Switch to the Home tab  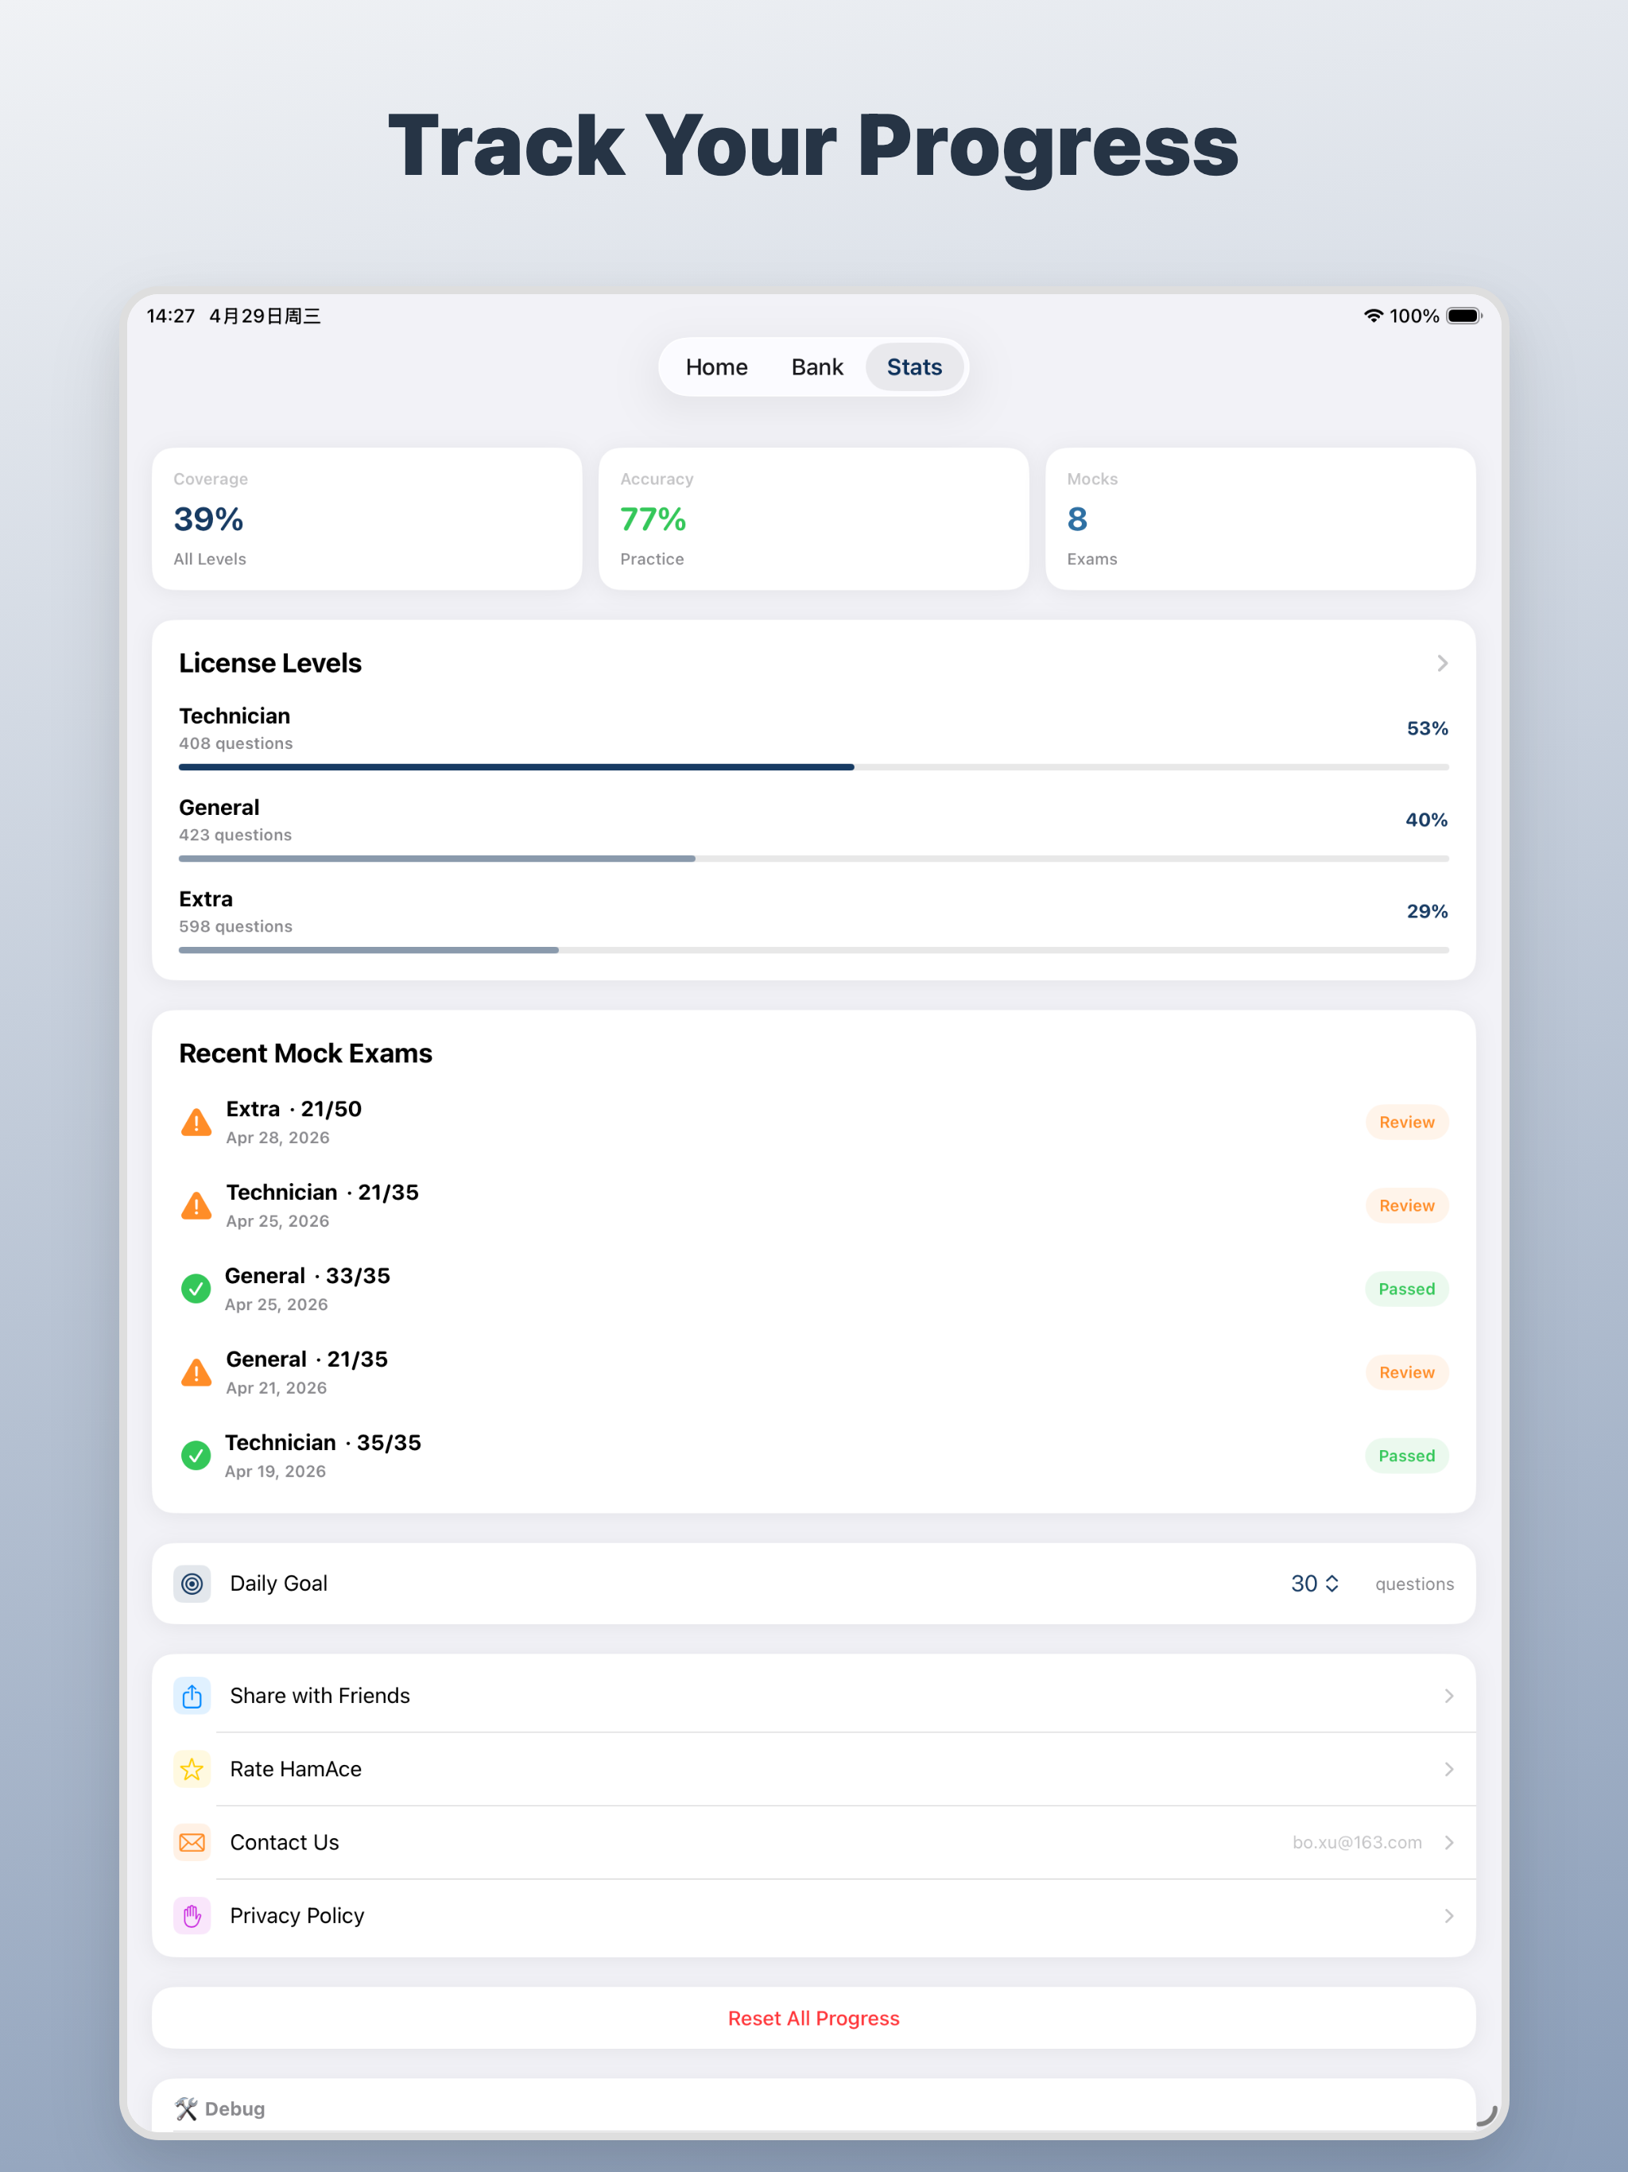[715, 367]
